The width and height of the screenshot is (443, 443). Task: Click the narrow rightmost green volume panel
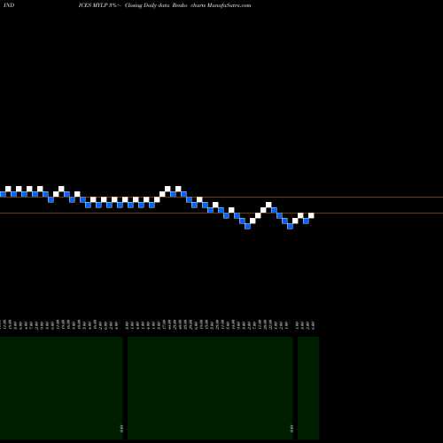[x=308, y=388]
